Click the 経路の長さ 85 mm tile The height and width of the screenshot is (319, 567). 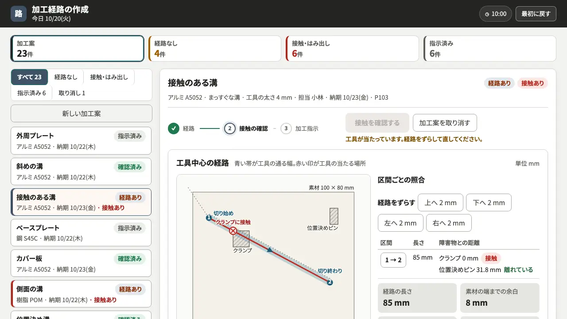pyautogui.click(x=417, y=298)
